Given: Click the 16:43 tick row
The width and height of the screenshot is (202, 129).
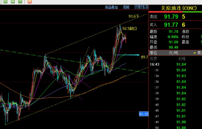Looking at the screenshot, I should tap(154, 64).
